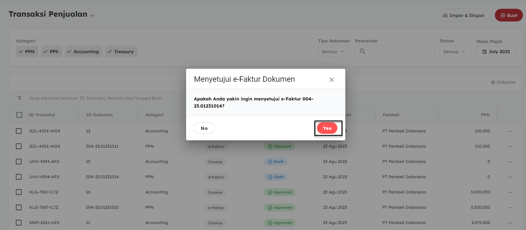Check the row for document 004-23.01231015

(x=19, y=207)
